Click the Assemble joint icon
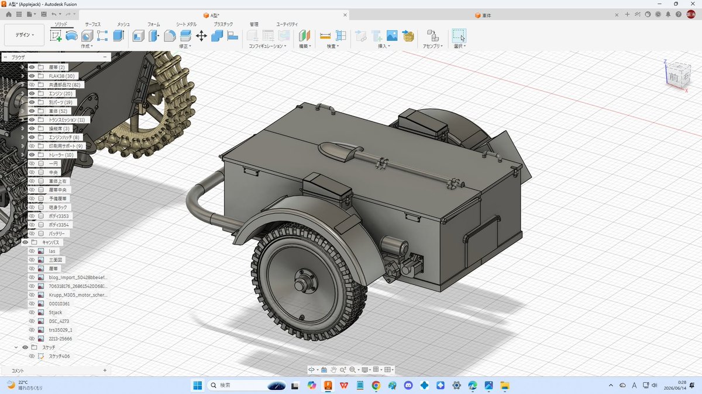The width and height of the screenshot is (702, 394). pos(433,36)
